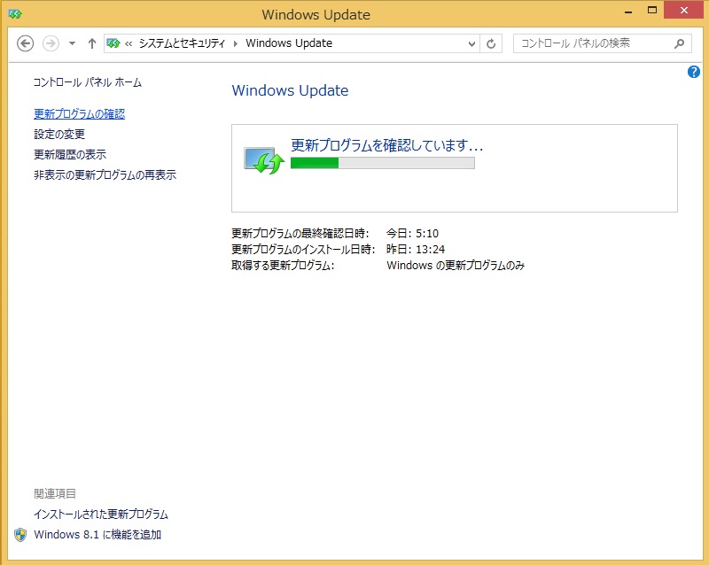Go up one level with up arrow
The image size is (709, 565).
click(91, 43)
